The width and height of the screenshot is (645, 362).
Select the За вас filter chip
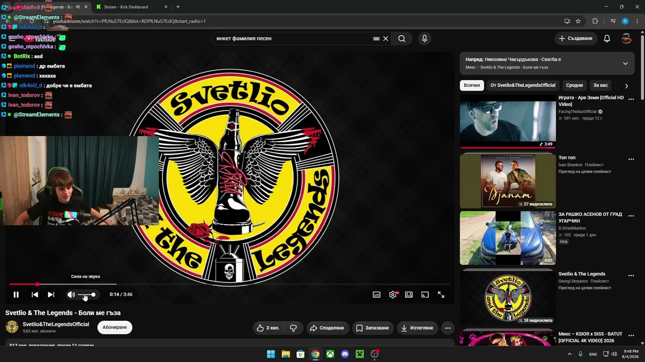tap(601, 85)
